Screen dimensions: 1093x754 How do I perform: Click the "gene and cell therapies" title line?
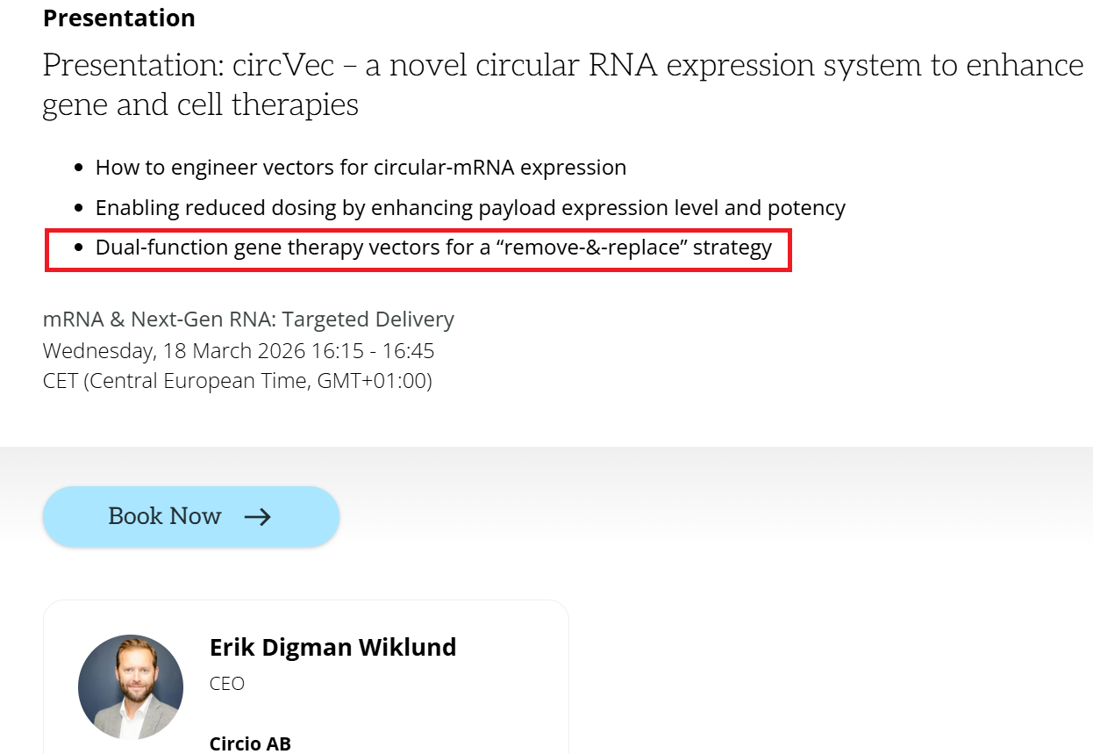[x=201, y=105]
